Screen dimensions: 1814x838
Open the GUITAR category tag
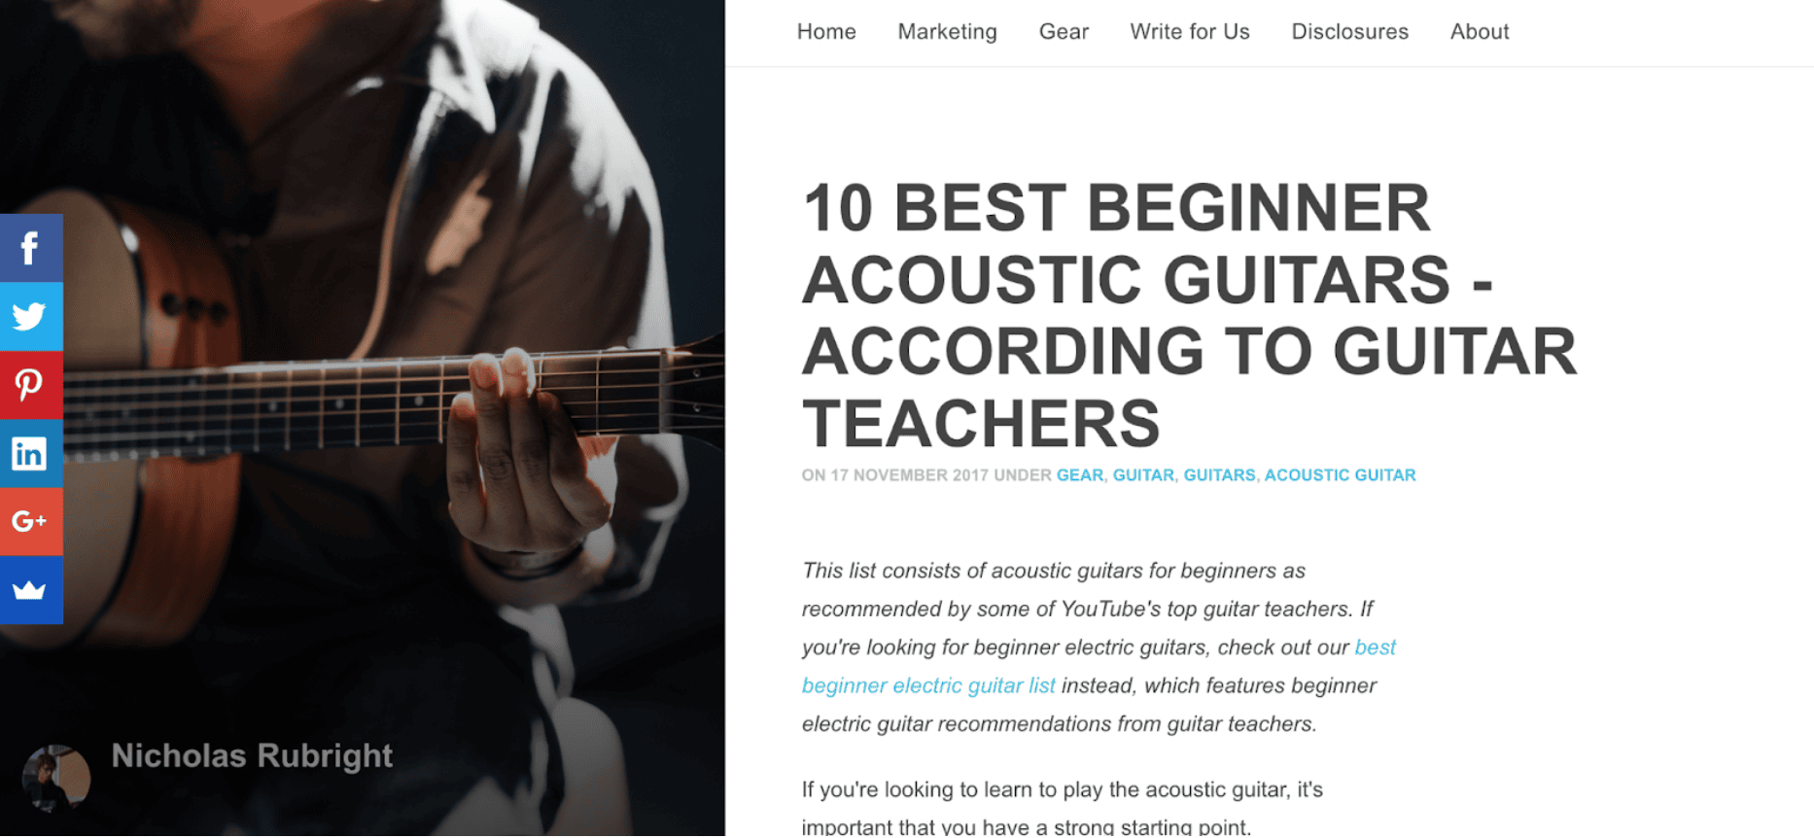1143,475
